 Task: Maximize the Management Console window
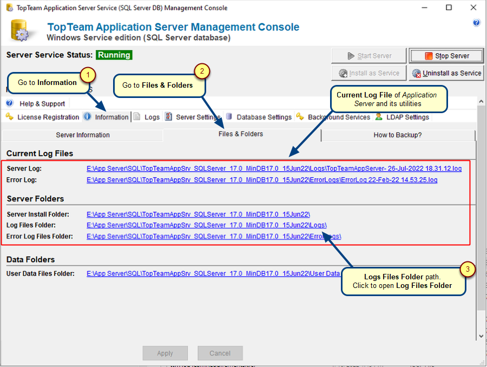click(449, 8)
